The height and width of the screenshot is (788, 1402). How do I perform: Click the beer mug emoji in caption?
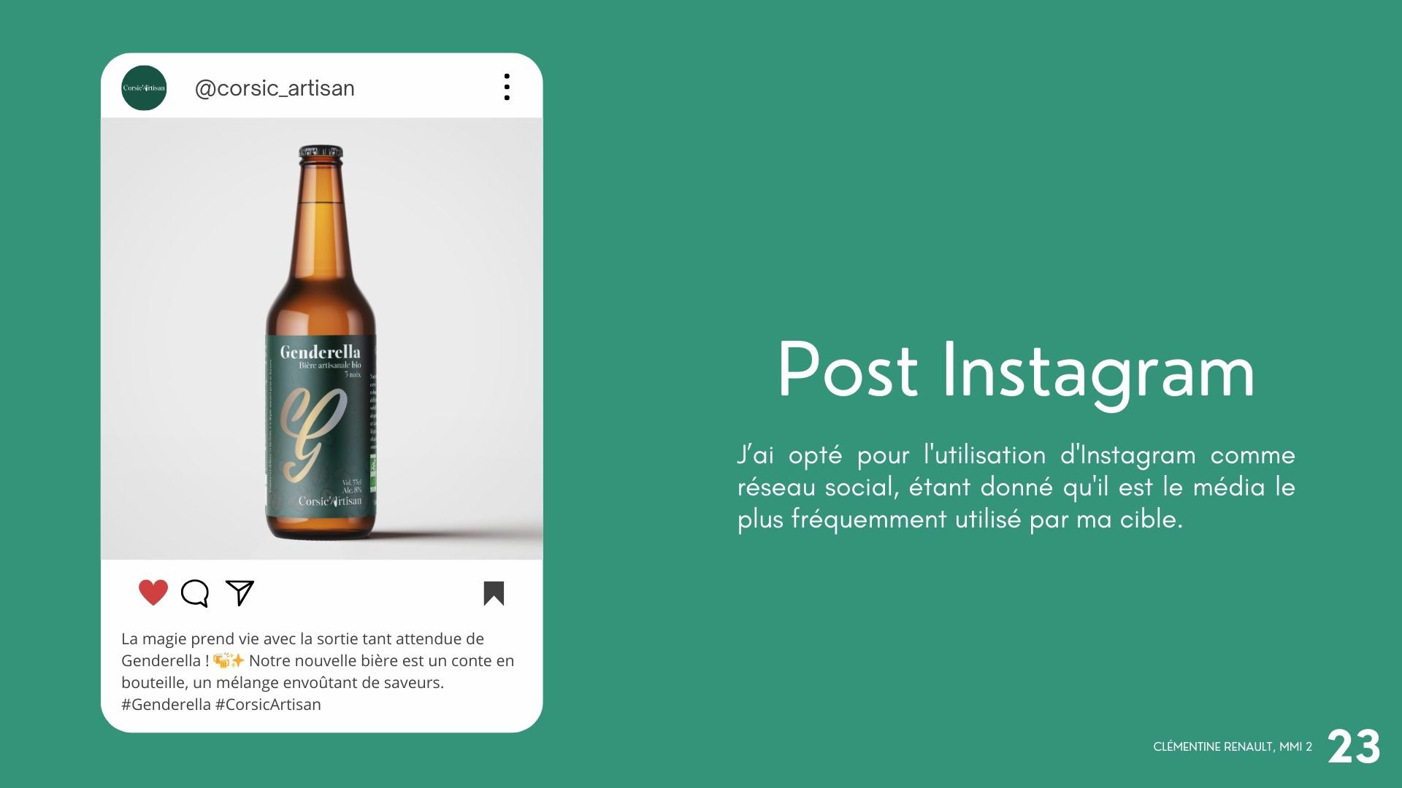222,661
